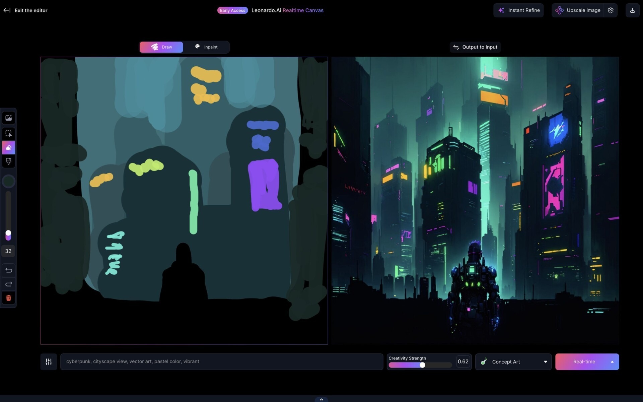Open the settings gear in the top bar
Image resolution: width=643 pixels, height=402 pixels.
pyautogui.click(x=611, y=10)
